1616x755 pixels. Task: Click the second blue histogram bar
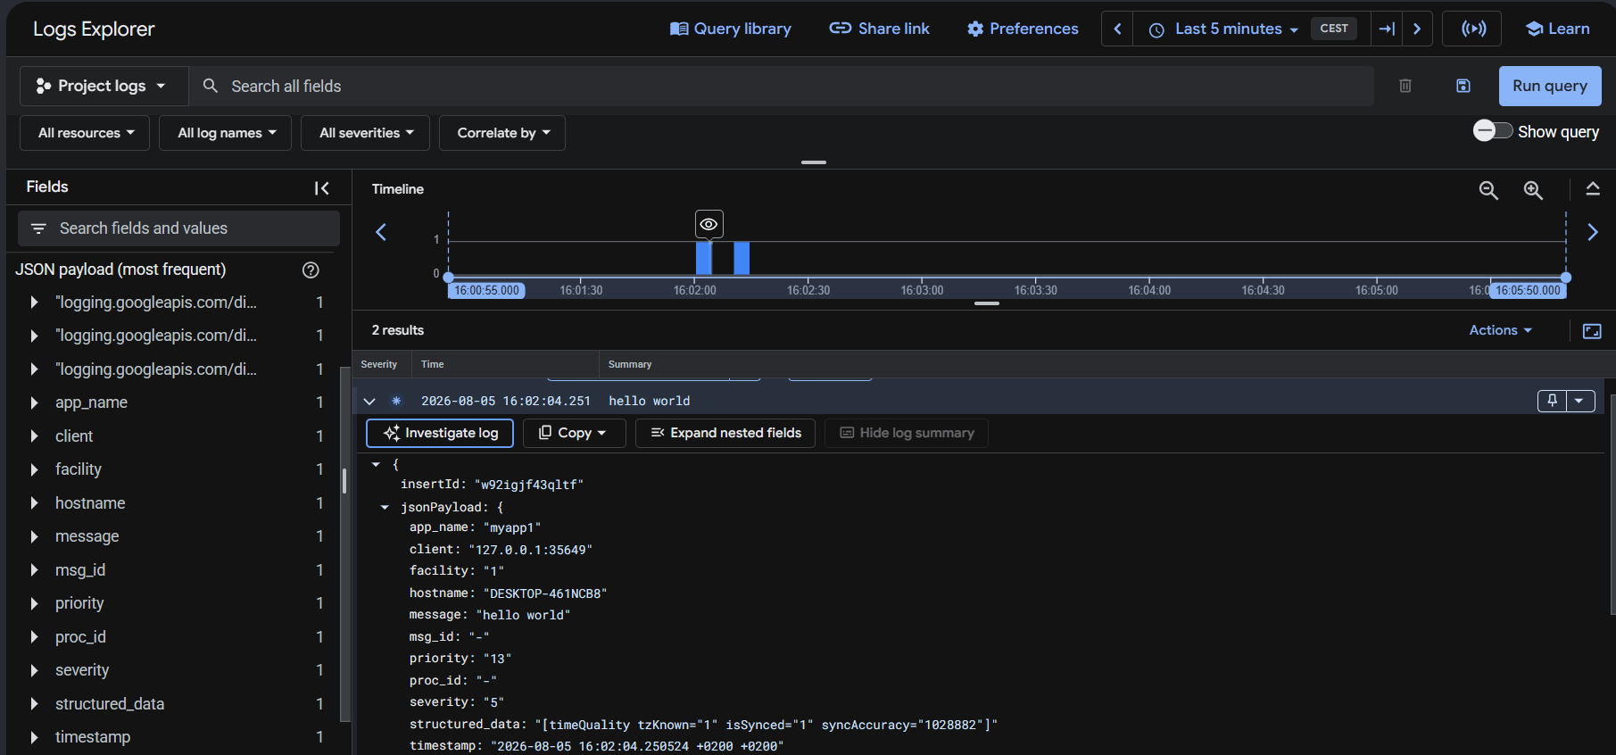point(742,259)
